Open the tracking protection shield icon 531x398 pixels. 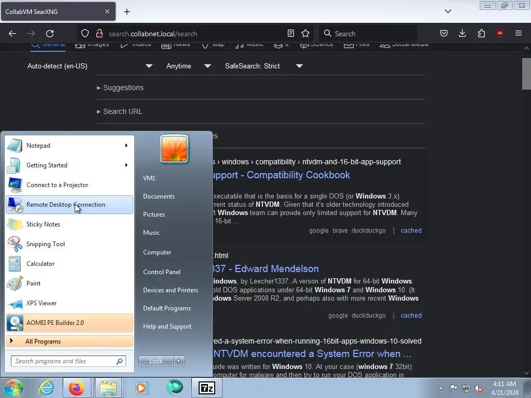point(85,34)
